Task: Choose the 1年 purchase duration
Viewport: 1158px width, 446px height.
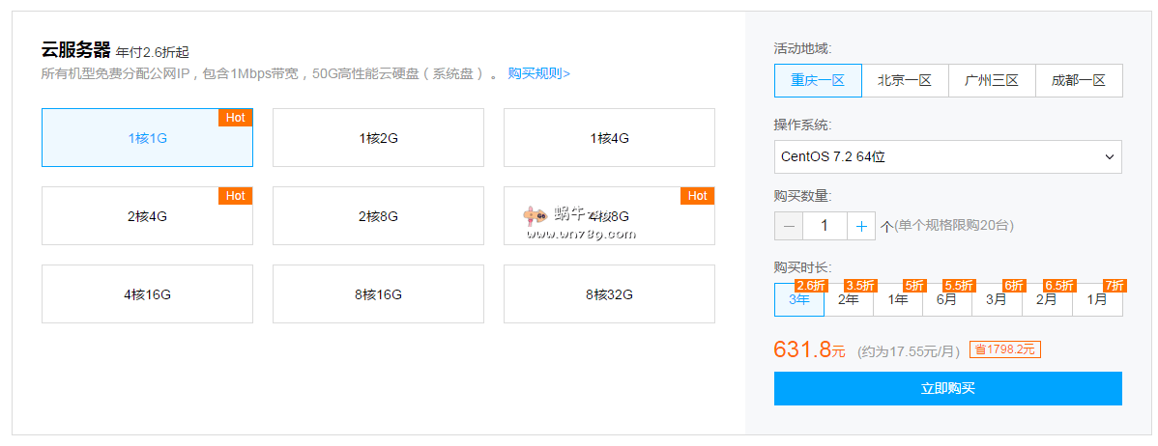Action: 898,300
